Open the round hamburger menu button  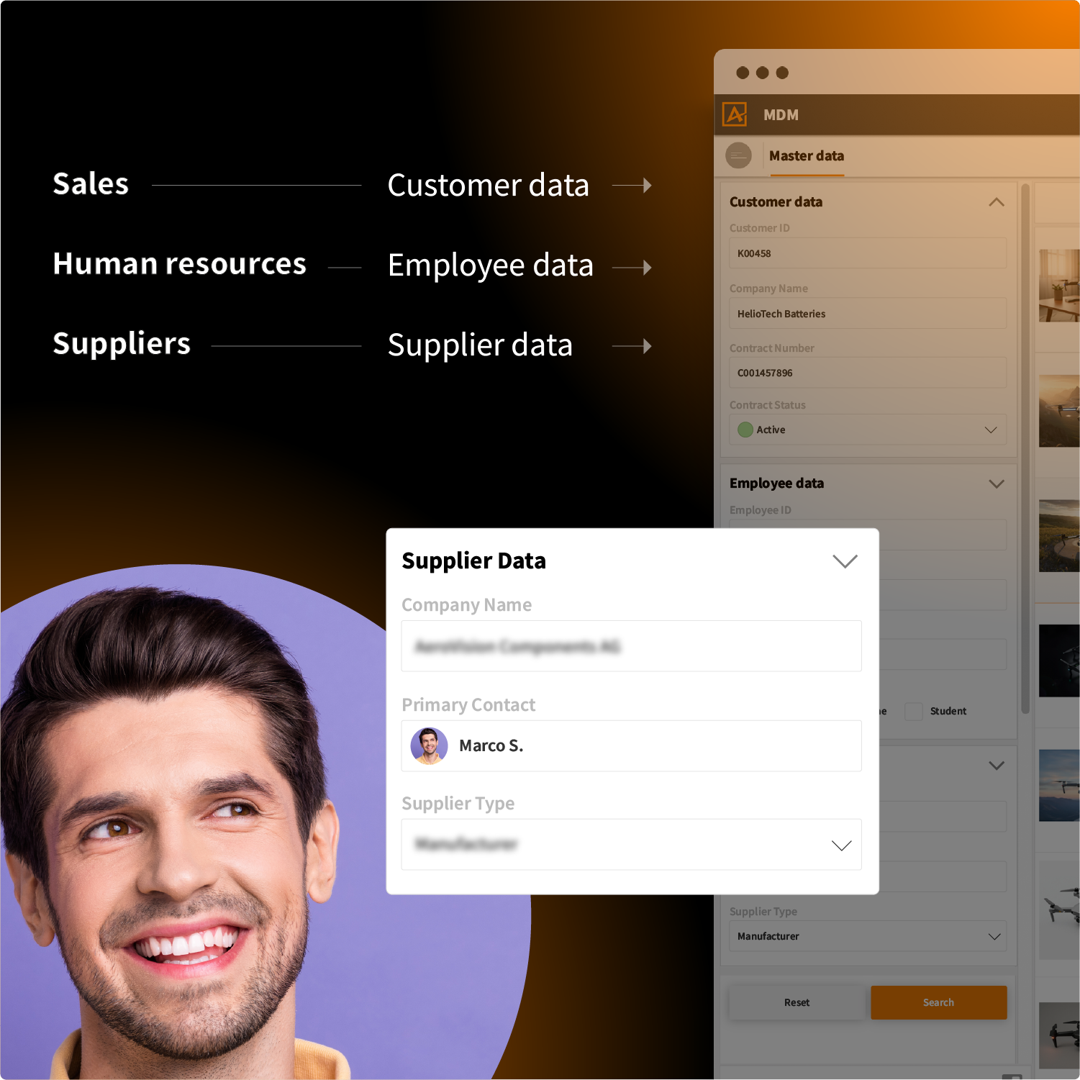738,155
